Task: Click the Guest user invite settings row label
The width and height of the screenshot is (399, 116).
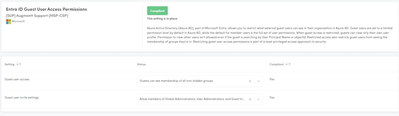Action: point(22,97)
